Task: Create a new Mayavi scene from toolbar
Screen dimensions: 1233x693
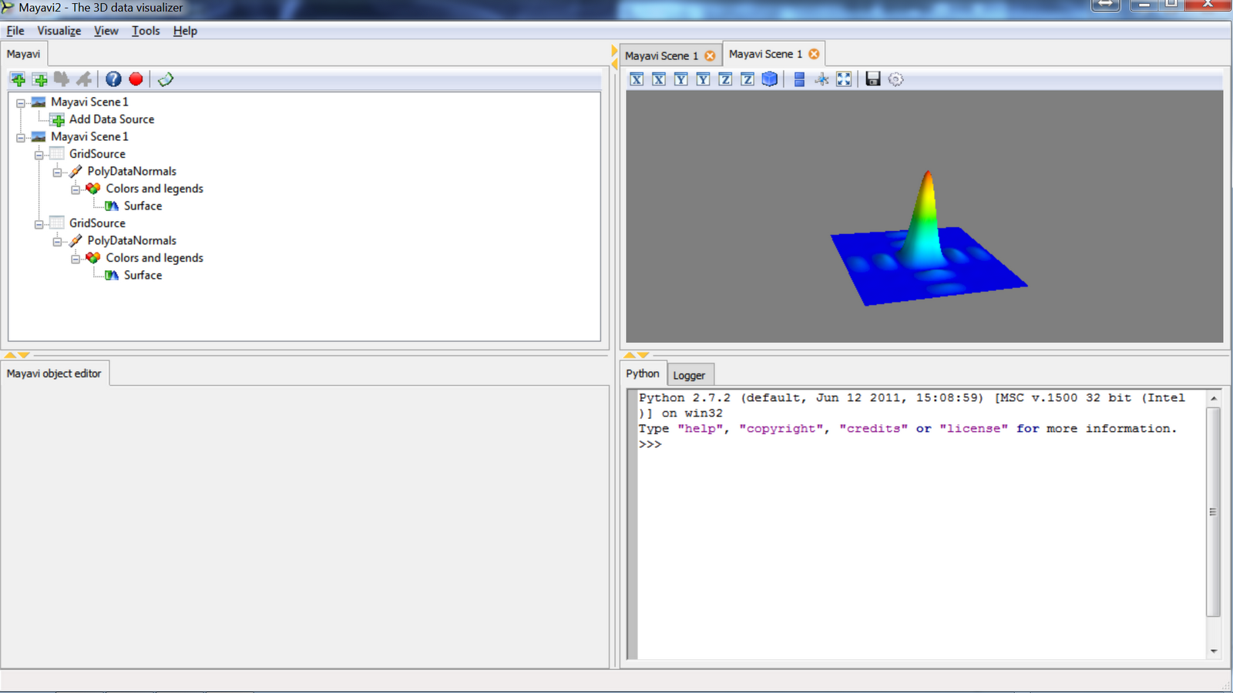Action: click(x=17, y=79)
